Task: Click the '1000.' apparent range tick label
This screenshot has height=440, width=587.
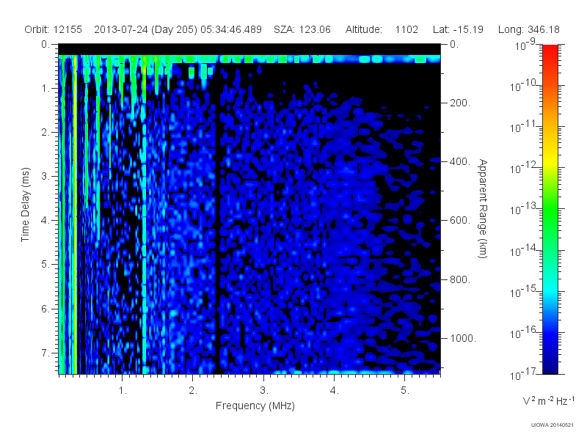Action: (x=463, y=338)
